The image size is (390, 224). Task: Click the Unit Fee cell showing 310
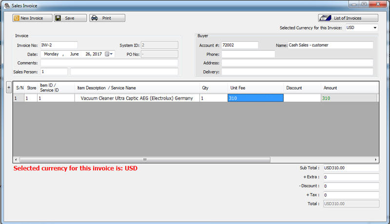click(255, 98)
